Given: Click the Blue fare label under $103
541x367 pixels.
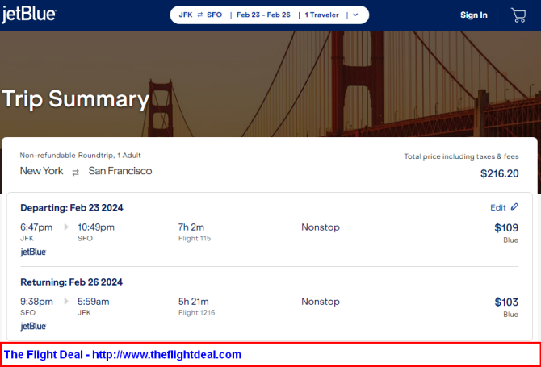Looking at the screenshot, I should [x=510, y=315].
